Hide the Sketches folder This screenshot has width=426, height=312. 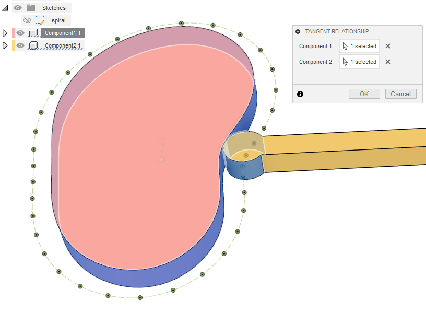[x=18, y=8]
